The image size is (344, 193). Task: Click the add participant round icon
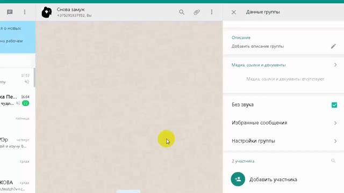[238, 179]
